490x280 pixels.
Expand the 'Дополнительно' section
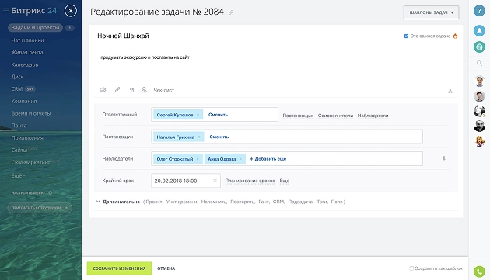121,202
